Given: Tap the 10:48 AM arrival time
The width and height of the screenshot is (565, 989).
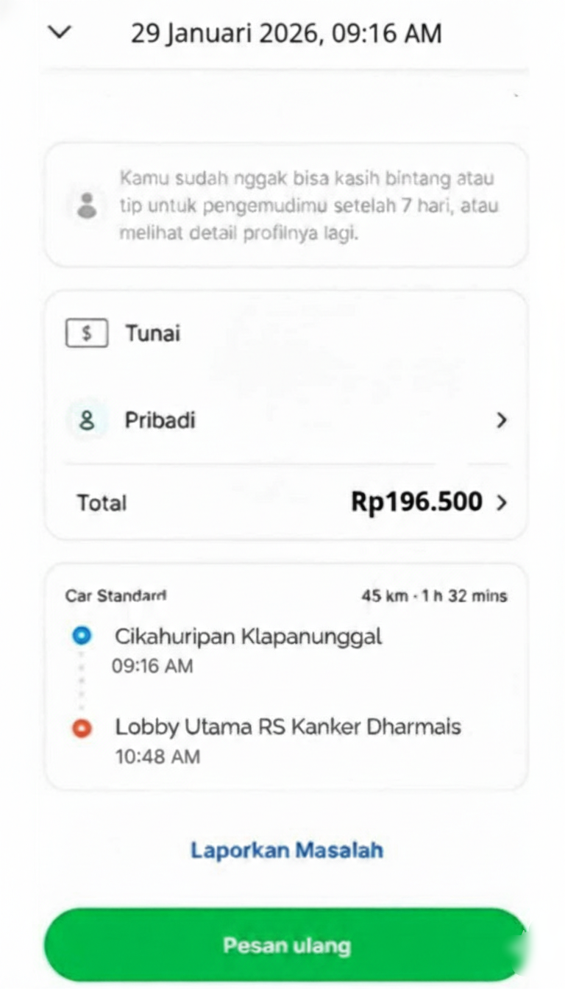Looking at the screenshot, I should 157,756.
